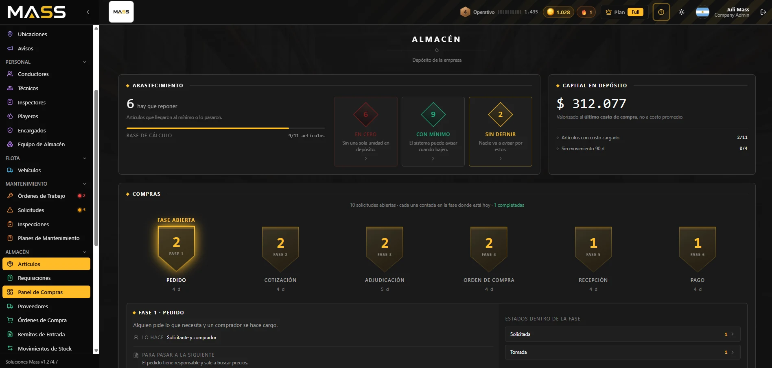This screenshot has height=368, width=772.
Task: Click the 1.028 coins balance pill
Action: [558, 12]
